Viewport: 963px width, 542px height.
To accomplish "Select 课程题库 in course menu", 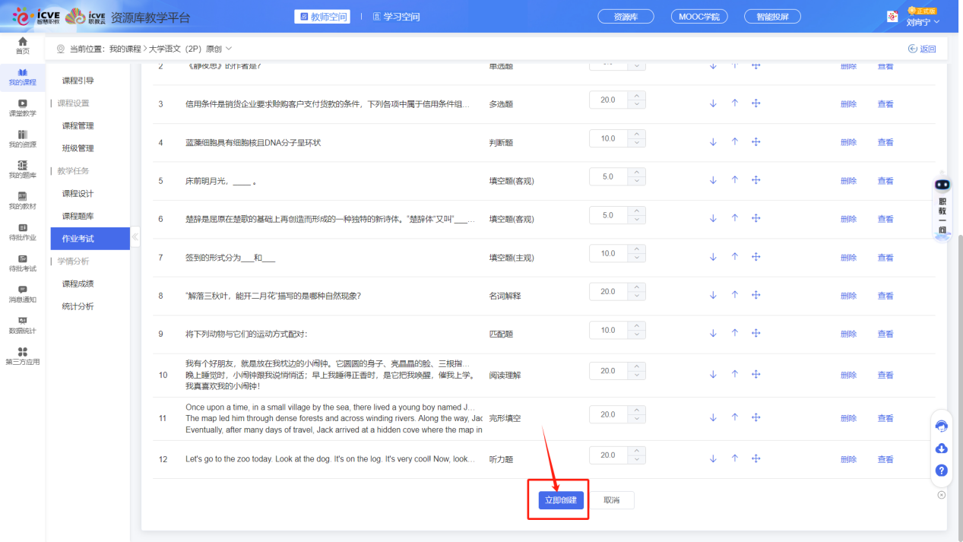I will pyautogui.click(x=78, y=216).
